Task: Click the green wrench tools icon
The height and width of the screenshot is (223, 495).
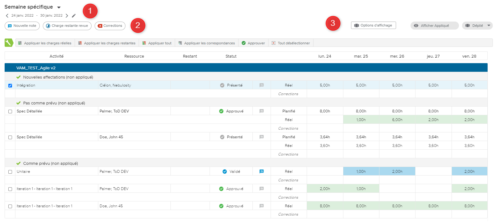Action: tap(9, 43)
